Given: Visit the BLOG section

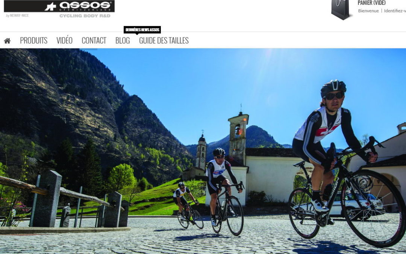Looking at the screenshot, I should pyautogui.click(x=123, y=40).
